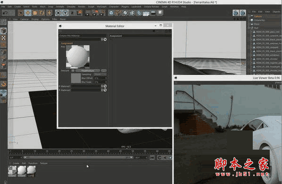The width and height of the screenshot is (282, 184).
Task: Click the Amount texture arrow button
Action: point(73,71)
